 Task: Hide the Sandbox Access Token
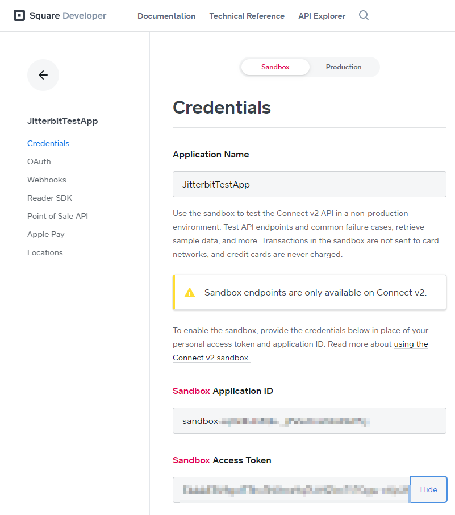(428, 489)
